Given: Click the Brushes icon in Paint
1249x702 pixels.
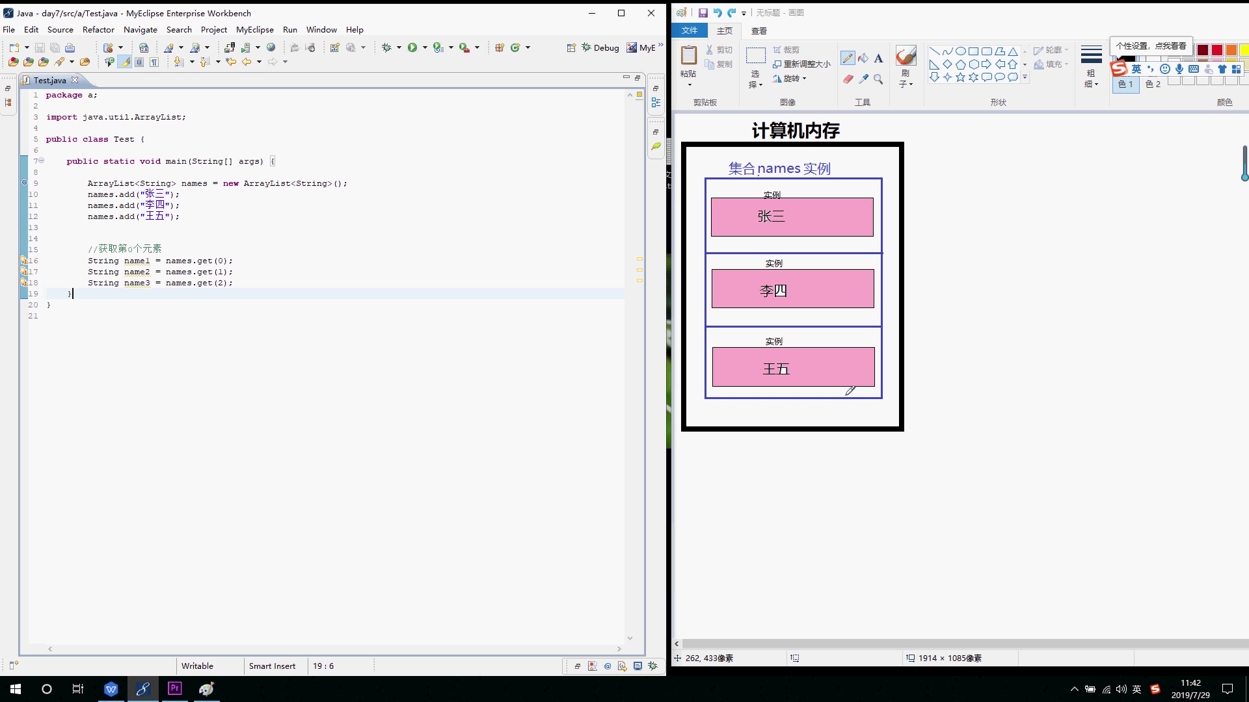Looking at the screenshot, I should (906, 56).
